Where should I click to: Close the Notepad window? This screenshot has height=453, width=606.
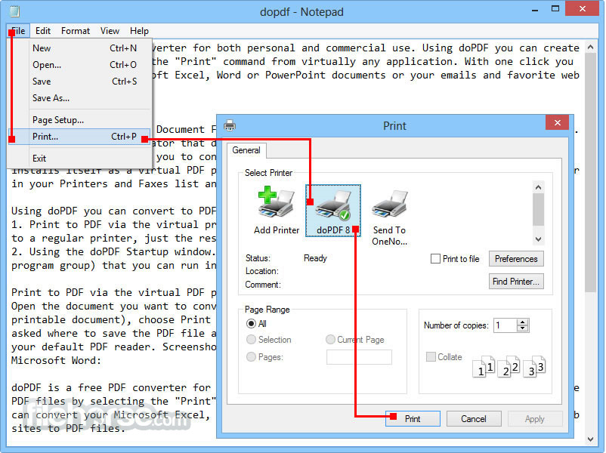[582, 8]
